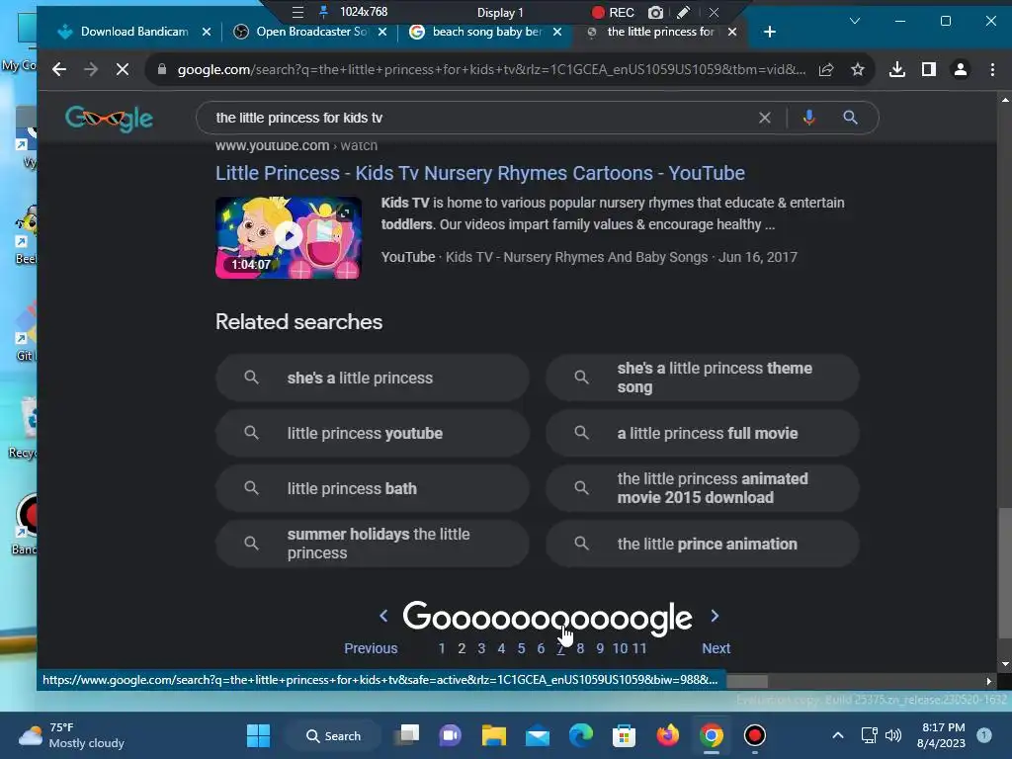The image size is (1012, 759).
Task: Search related: summer holidays the little princess
Action: [373, 545]
